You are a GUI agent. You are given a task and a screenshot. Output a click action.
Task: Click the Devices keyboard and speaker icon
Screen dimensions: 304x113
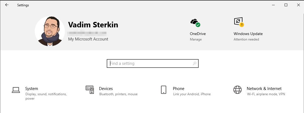tap(90, 90)
